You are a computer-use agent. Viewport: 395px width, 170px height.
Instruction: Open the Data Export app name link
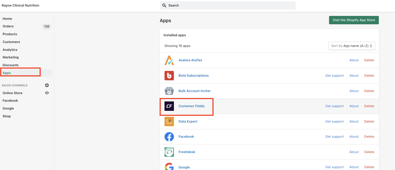point(188,122)
